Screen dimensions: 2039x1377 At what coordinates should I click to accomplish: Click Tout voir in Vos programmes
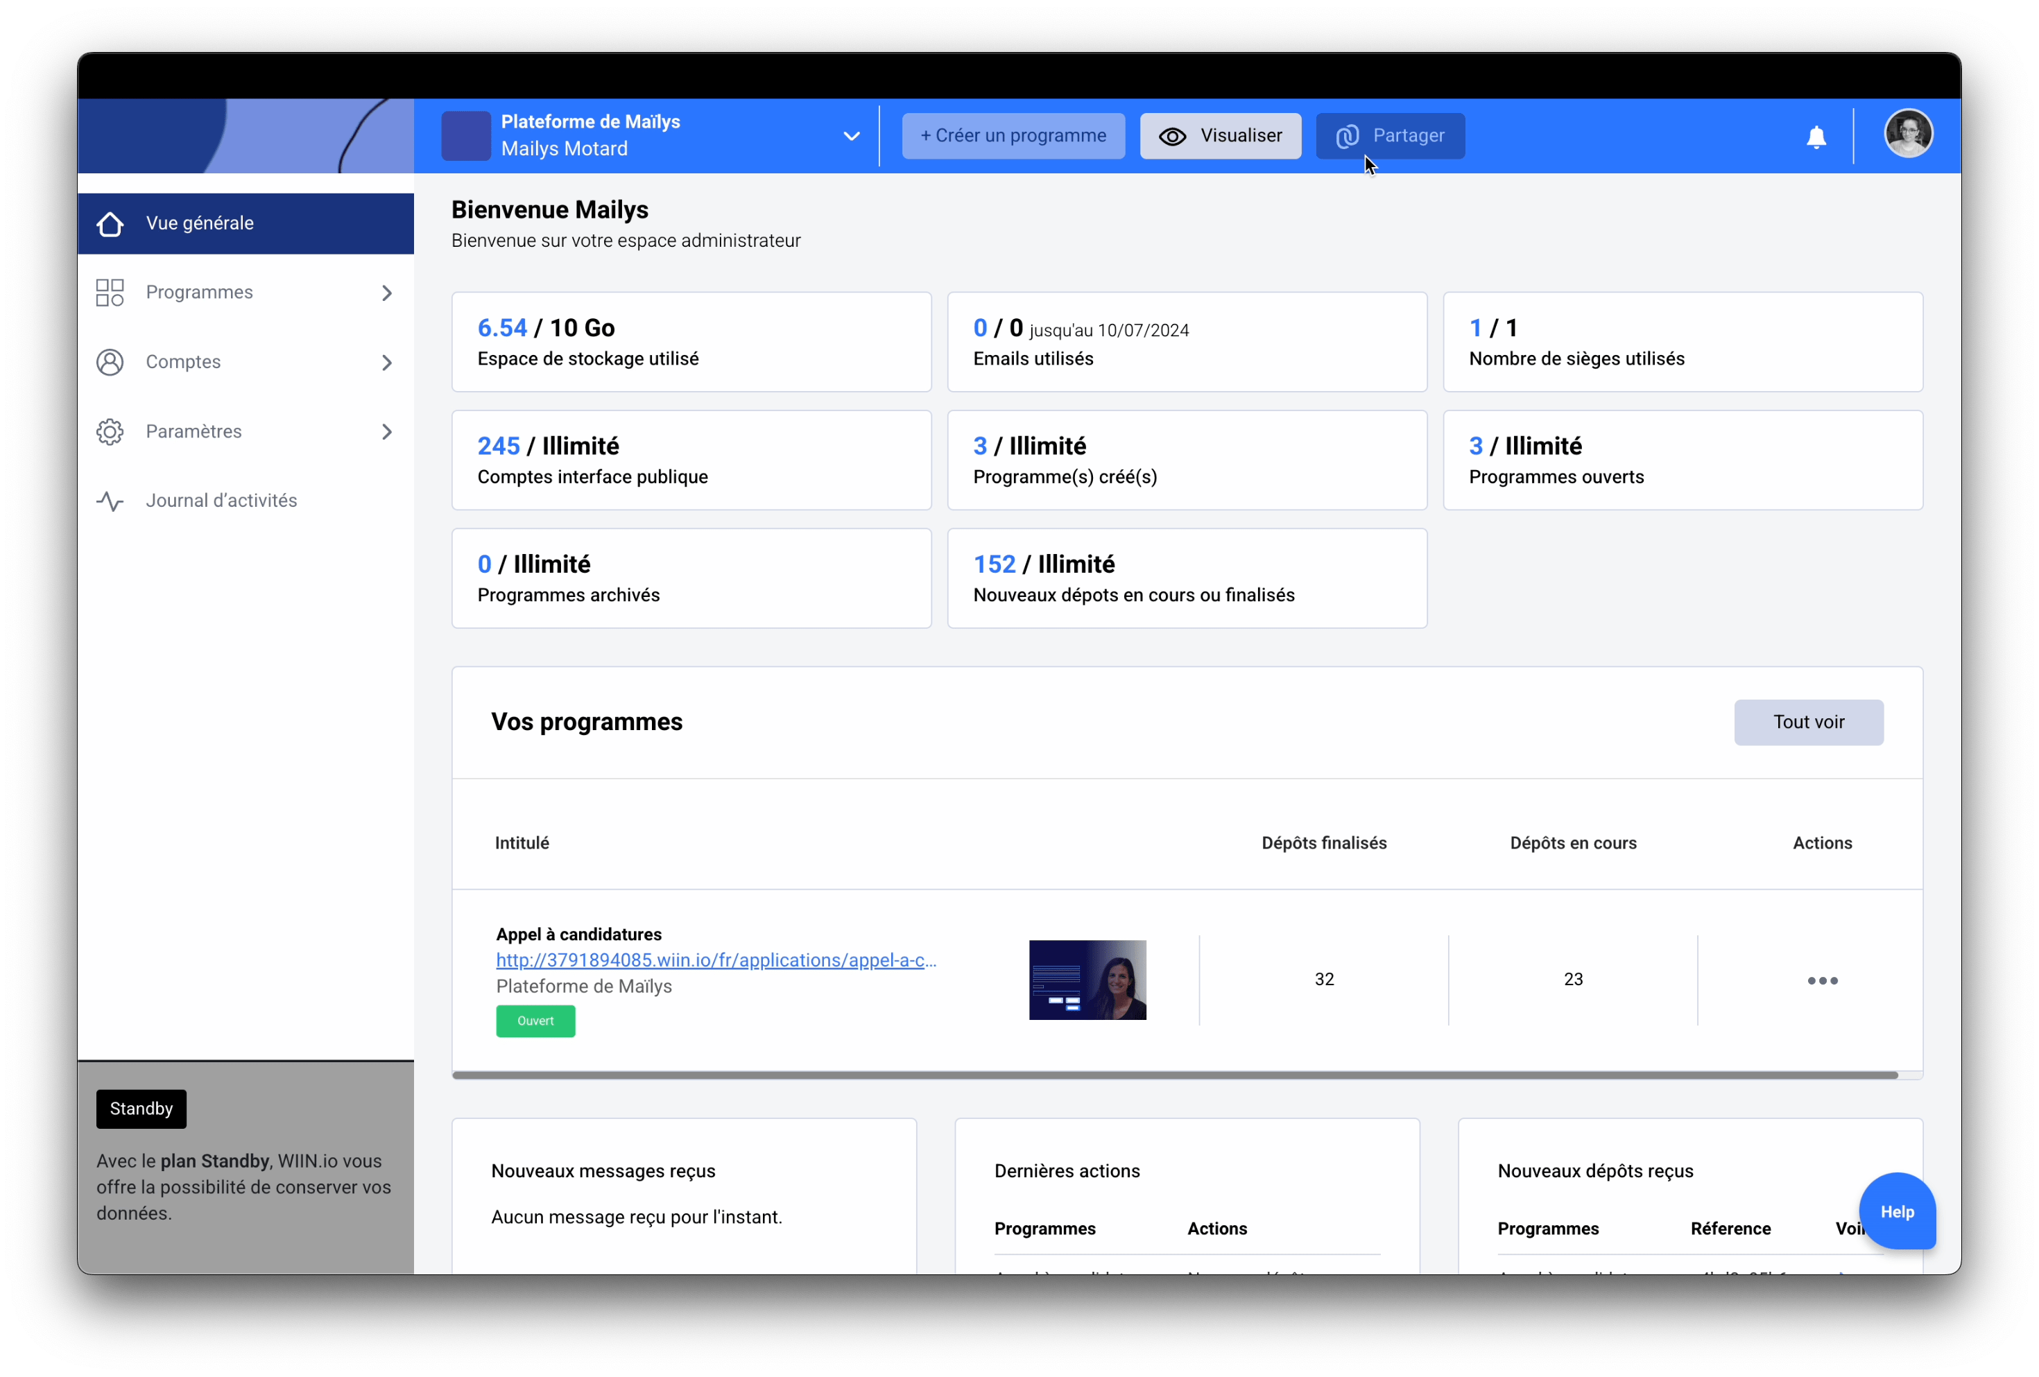click(1808, 722)
